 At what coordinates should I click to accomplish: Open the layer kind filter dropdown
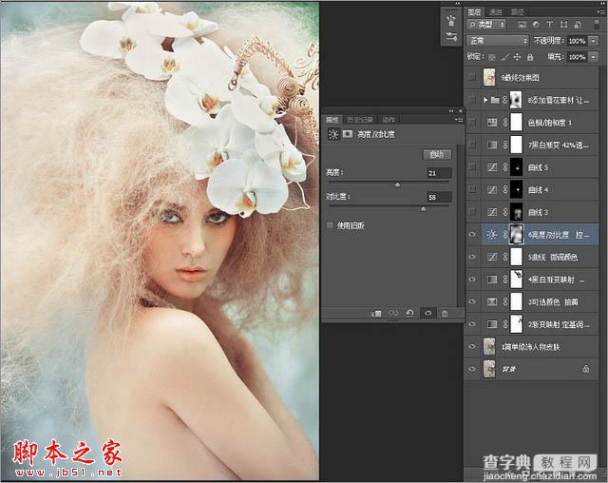tap(486, 25)
